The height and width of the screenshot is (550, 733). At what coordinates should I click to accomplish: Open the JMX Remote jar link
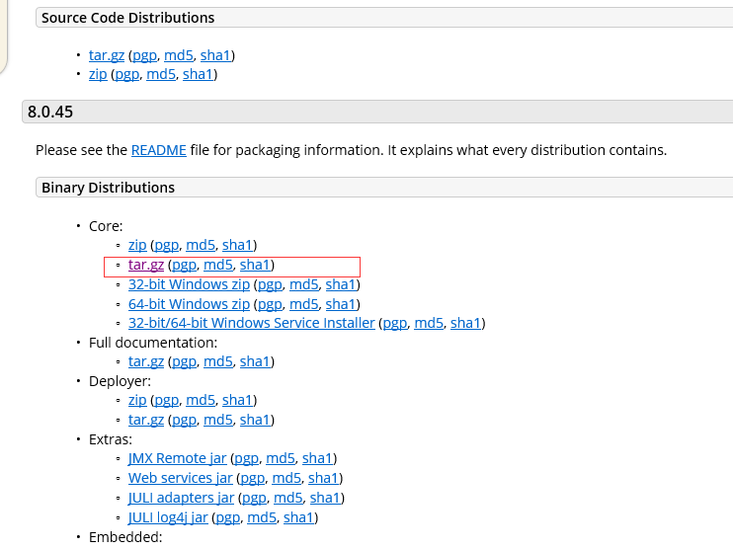tap(177, 458)
